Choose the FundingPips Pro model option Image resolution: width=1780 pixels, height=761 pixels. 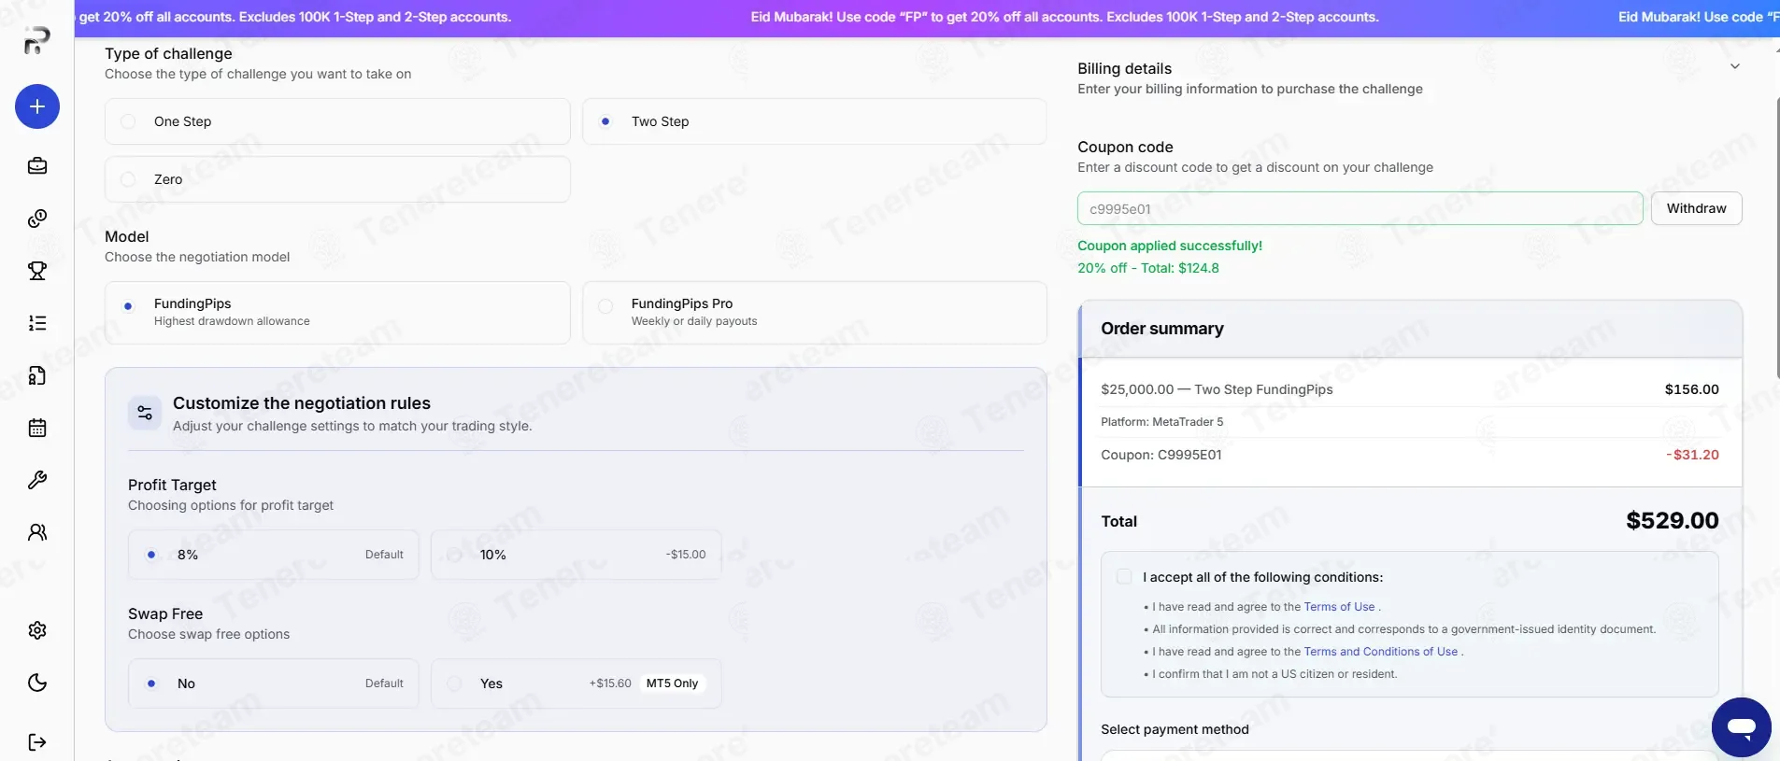[x=814, y=313]
